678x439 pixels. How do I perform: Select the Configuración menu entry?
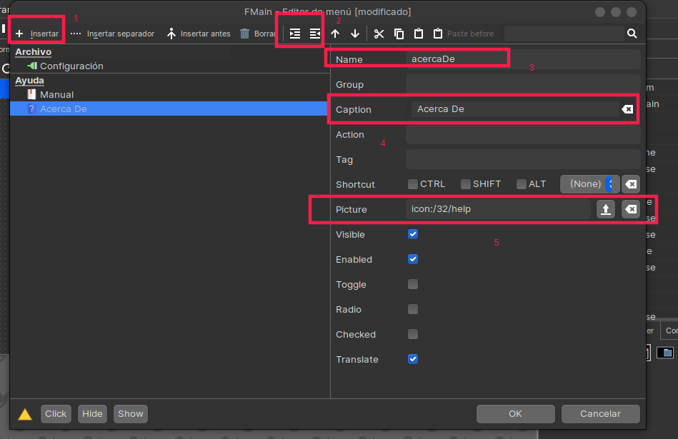click(x=71, y=66)
